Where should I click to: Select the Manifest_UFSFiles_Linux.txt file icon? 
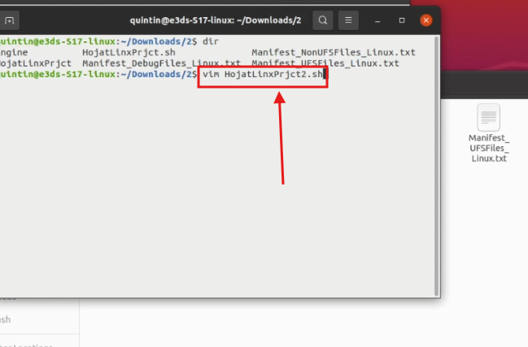pyautogui.click(x=489, y=119)
